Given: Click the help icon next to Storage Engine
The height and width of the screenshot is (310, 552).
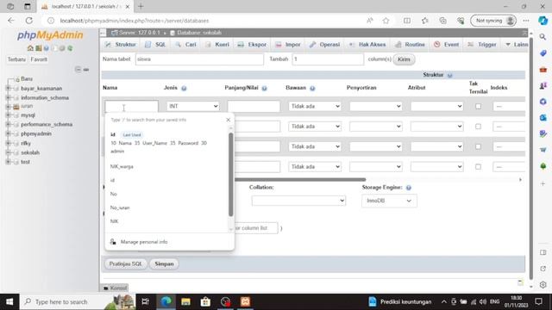Looking at the screenshot, I should point(408,188).
